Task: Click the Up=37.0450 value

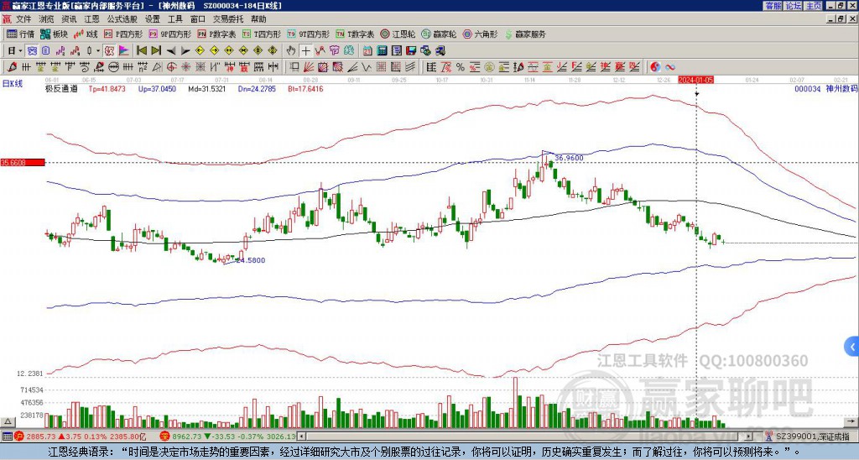Action: pyautogui.click(x=157, y=88)
